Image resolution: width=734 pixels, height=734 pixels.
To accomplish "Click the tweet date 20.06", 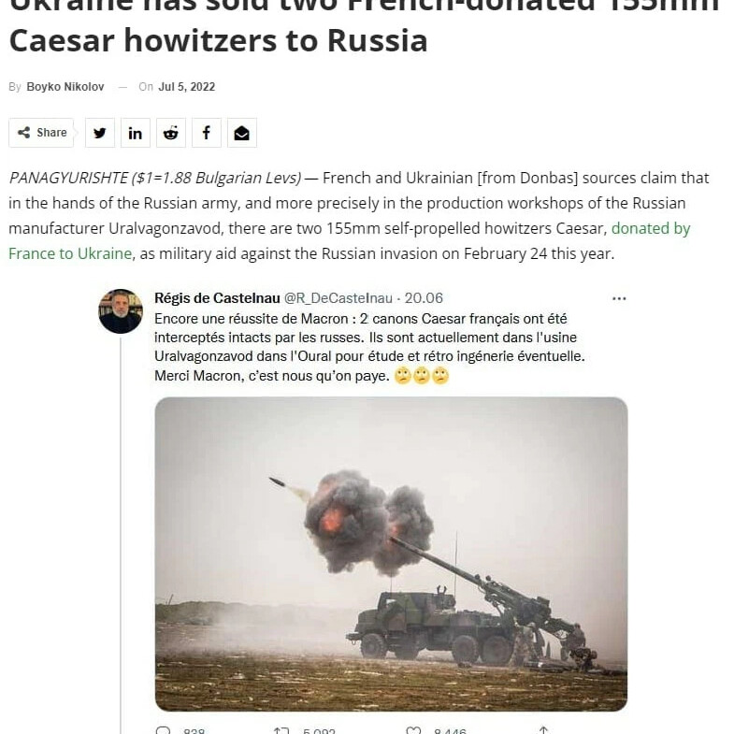I will click(424, 298).
